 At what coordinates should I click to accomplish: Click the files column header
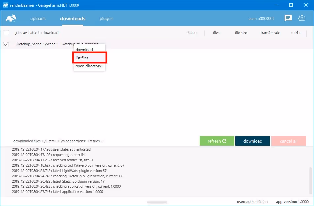pos(216,33)
